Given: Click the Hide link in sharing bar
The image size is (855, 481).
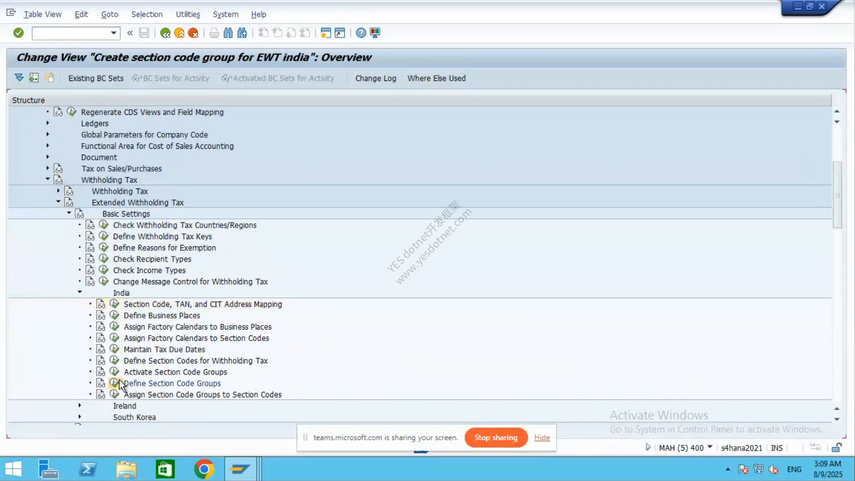Looking at the screenshot, I should tap(542, 437).
